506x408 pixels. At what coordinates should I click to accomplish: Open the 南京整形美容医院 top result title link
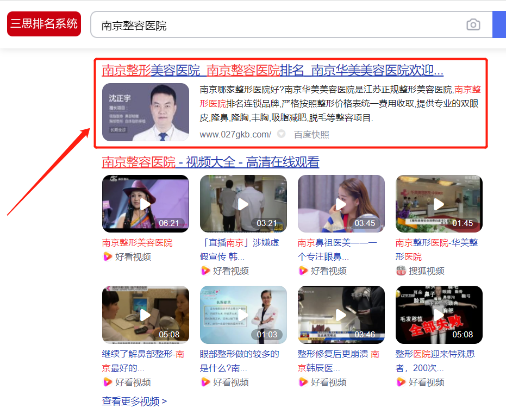pos(272,70)
